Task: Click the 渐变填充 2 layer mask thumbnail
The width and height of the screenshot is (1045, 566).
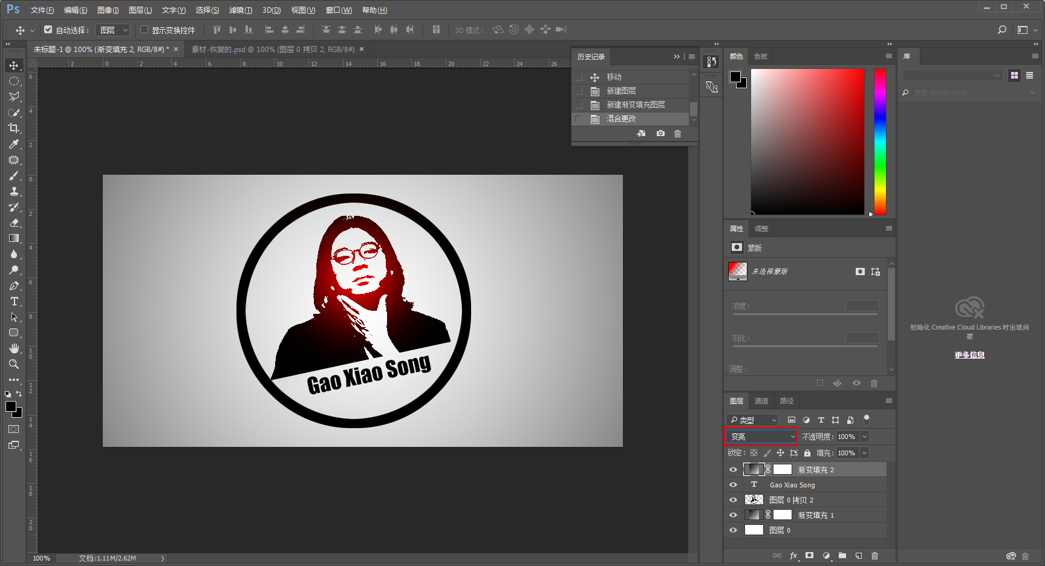Action: 783,470
